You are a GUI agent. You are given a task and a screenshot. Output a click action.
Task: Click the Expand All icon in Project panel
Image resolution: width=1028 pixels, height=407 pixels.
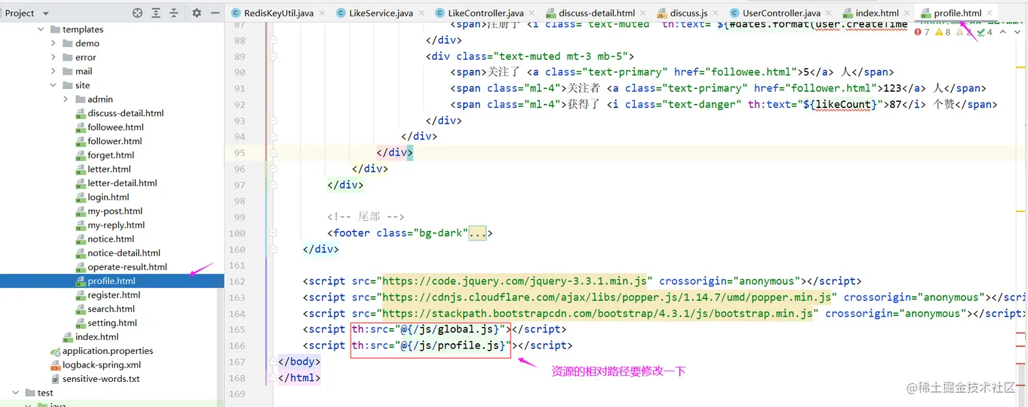[x=156, y=13]
